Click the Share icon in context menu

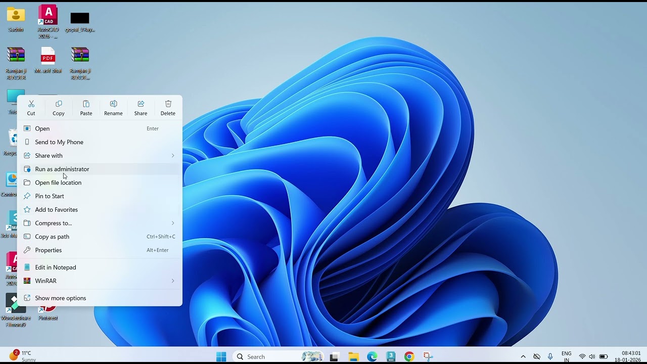141,104
